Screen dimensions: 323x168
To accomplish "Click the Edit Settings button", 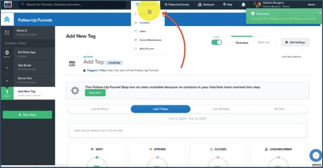I will [295, 42].
